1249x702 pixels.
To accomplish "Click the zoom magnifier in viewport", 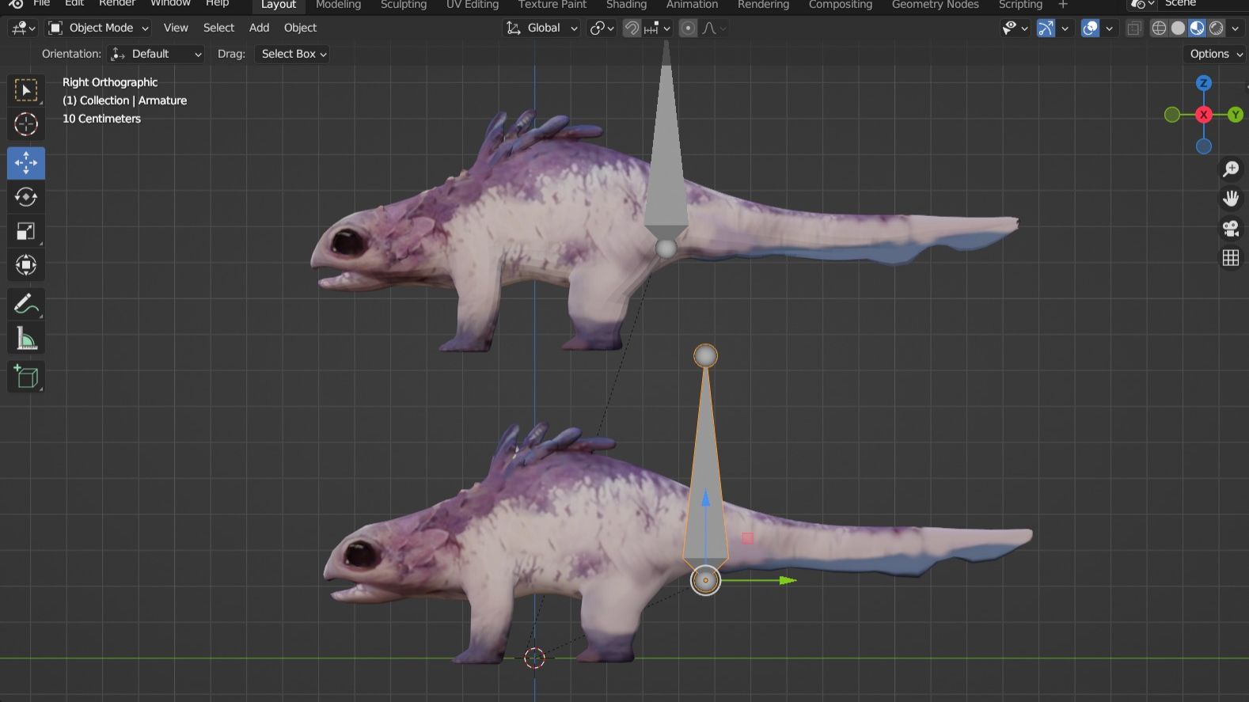I will point(1231,169).
